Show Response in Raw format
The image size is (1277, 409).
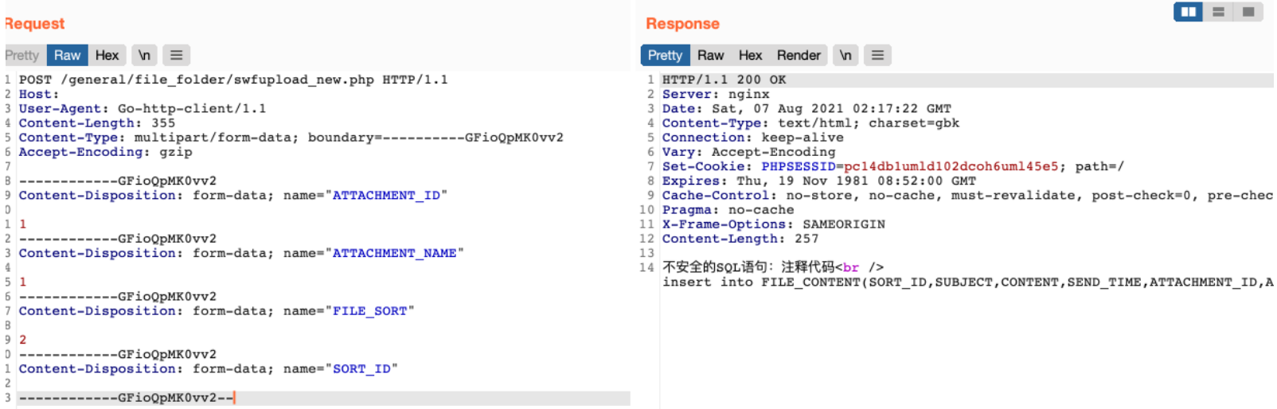click(x=710, y=55)
